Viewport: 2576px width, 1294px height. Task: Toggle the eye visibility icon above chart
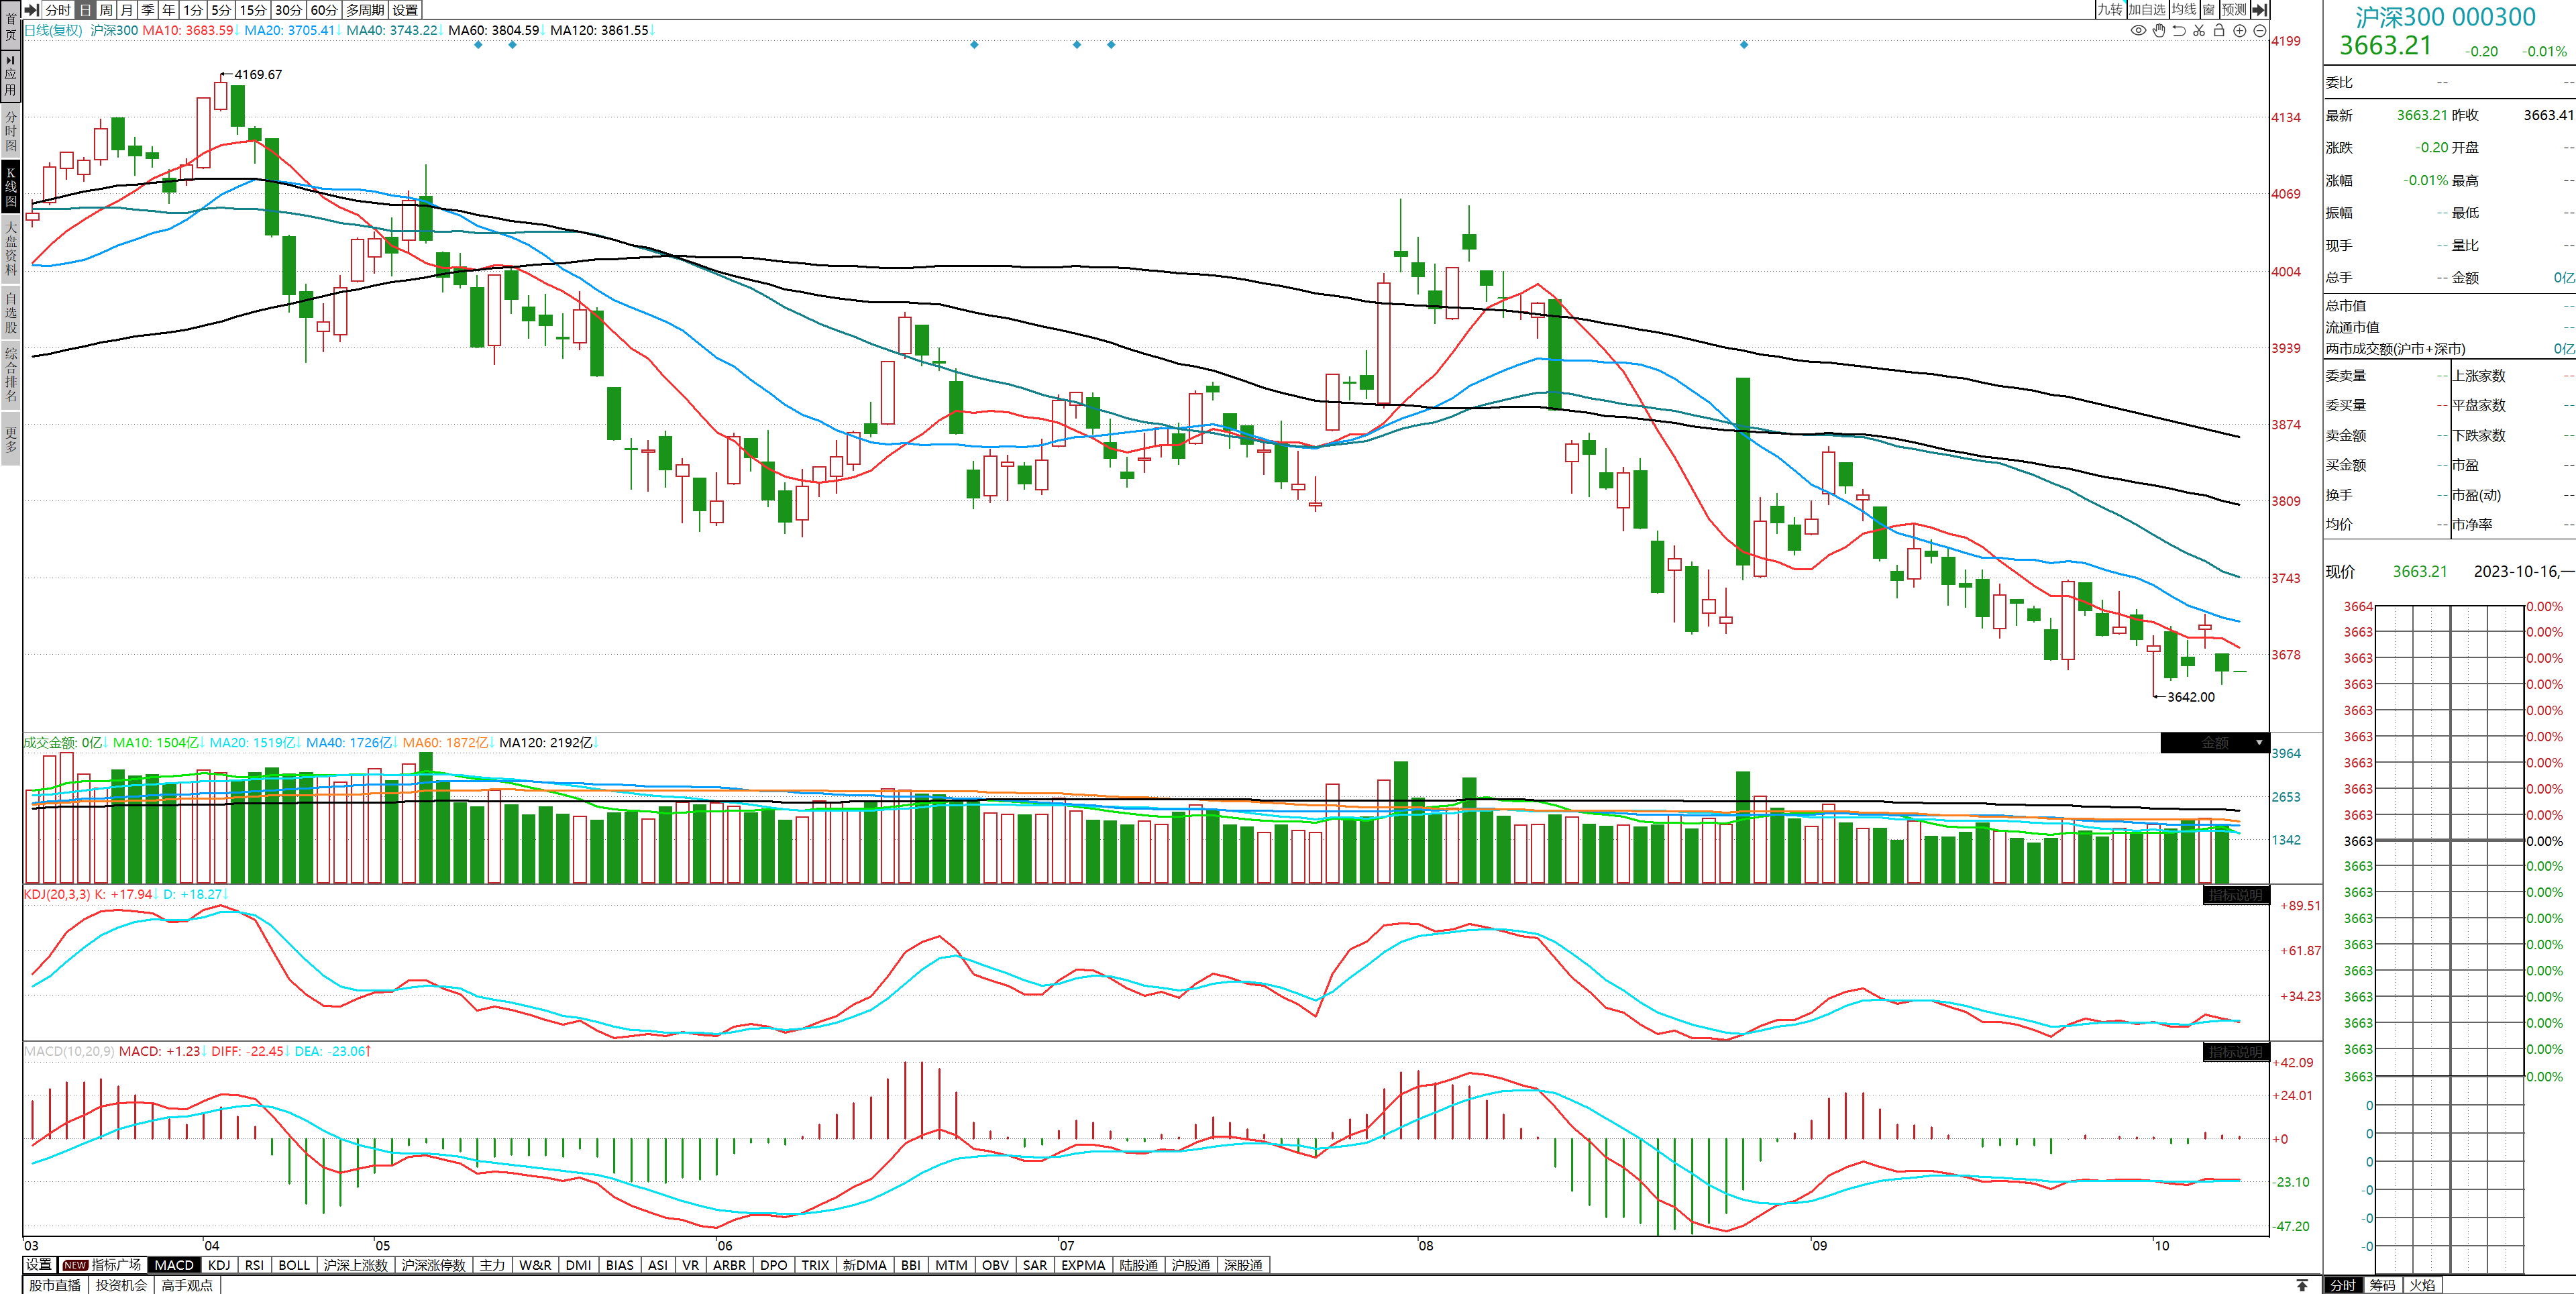(2138, 30)
